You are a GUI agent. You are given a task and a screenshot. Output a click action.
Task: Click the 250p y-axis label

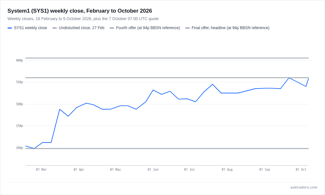click(x=19, y=126)
